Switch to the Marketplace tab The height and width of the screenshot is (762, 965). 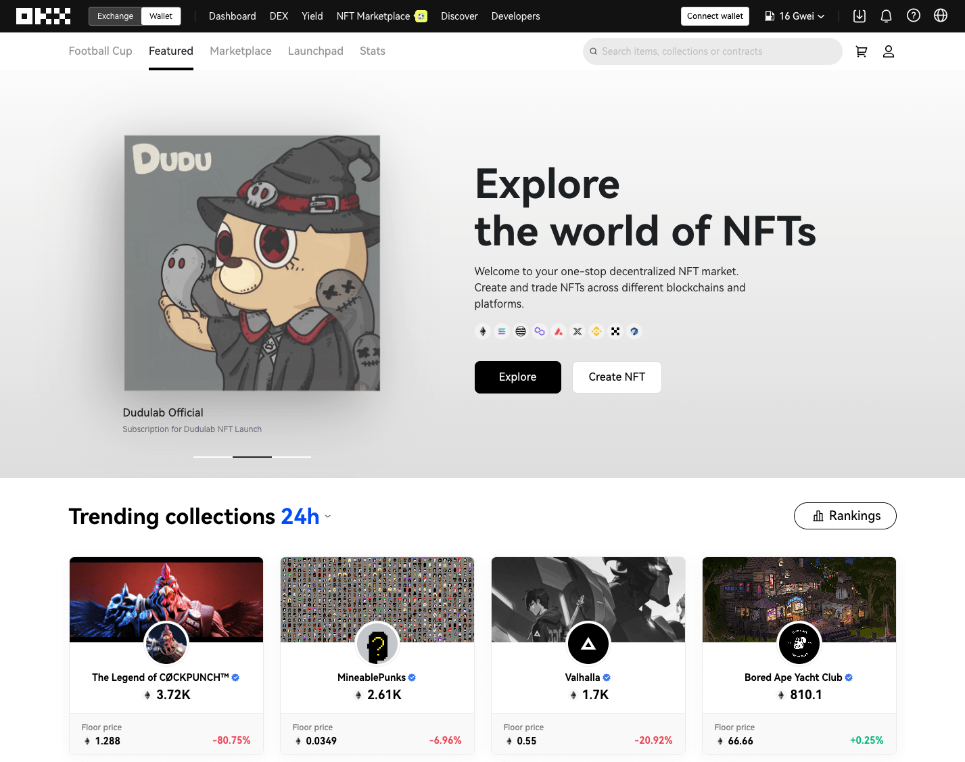coord(241,51)
